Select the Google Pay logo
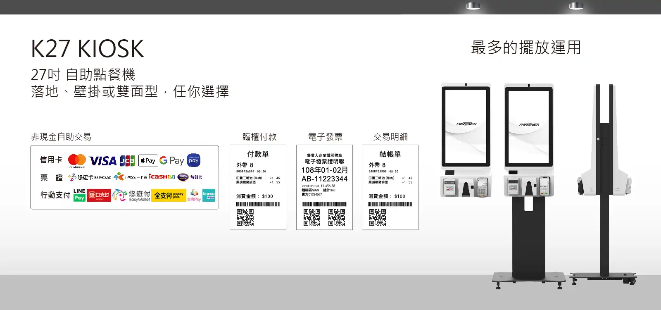The width and height of the screenshot is (661, 310). (x=171, y=161)
